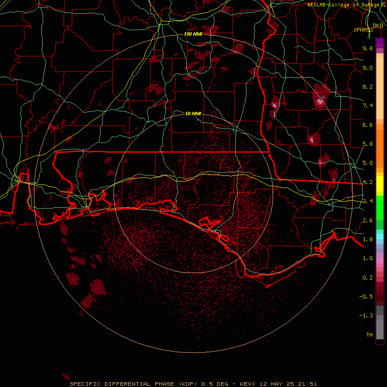The image size is (387, 387).
Task: Select the 9.8 legend value
Action: 368,48
